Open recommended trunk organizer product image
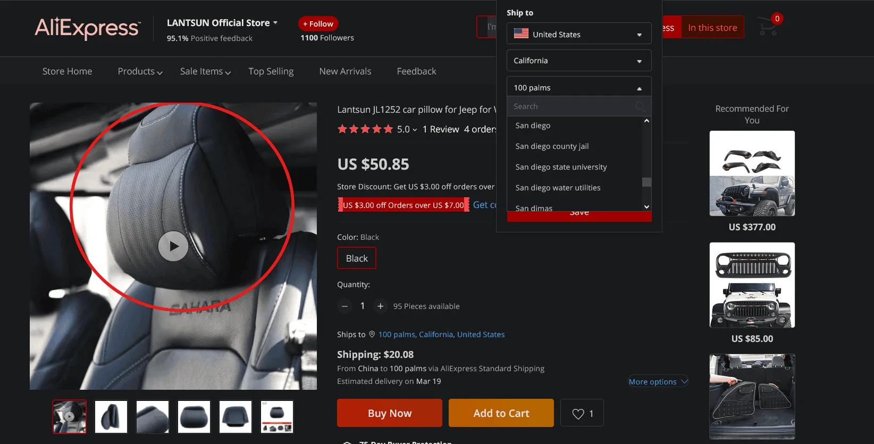Image resolution: width=874 pixels, height=444 pixels. pos(752,397)
